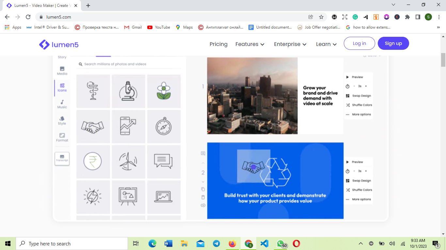Shuffle Colors on scene 2
The width and height of the screenshot is (446, 250).
click(x=359, y=190)
